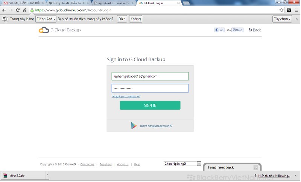Click the Facebook Like button
The width and height of the screenshot is (301, 182).
coord(219,30)
